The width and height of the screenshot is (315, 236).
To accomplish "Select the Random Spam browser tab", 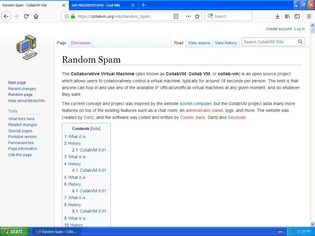I will pyautogui.click(x=34, y=5).
